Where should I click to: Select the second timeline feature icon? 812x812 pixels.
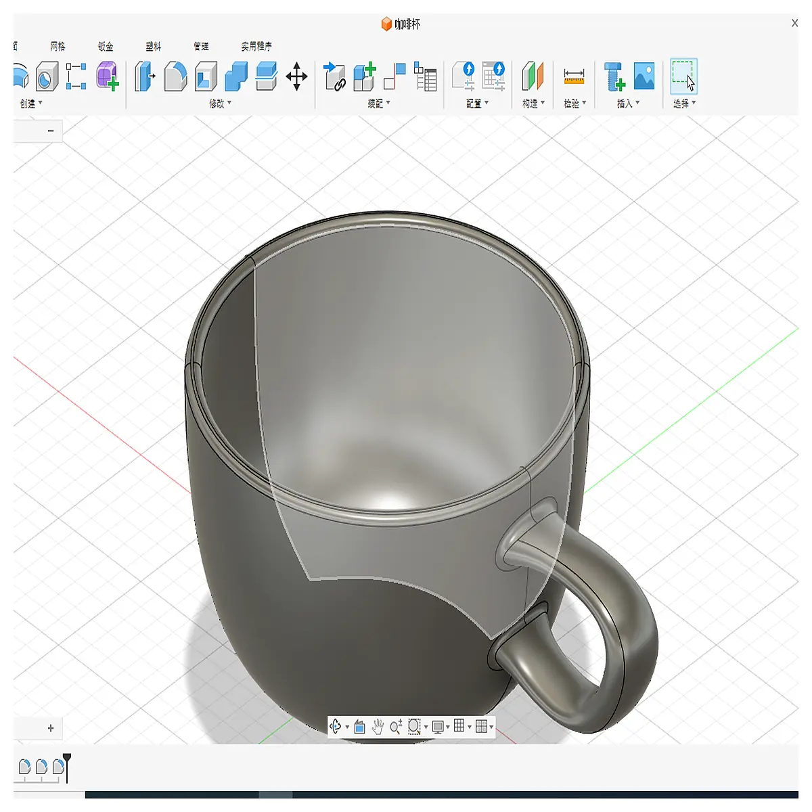click(x=41, y=766)
